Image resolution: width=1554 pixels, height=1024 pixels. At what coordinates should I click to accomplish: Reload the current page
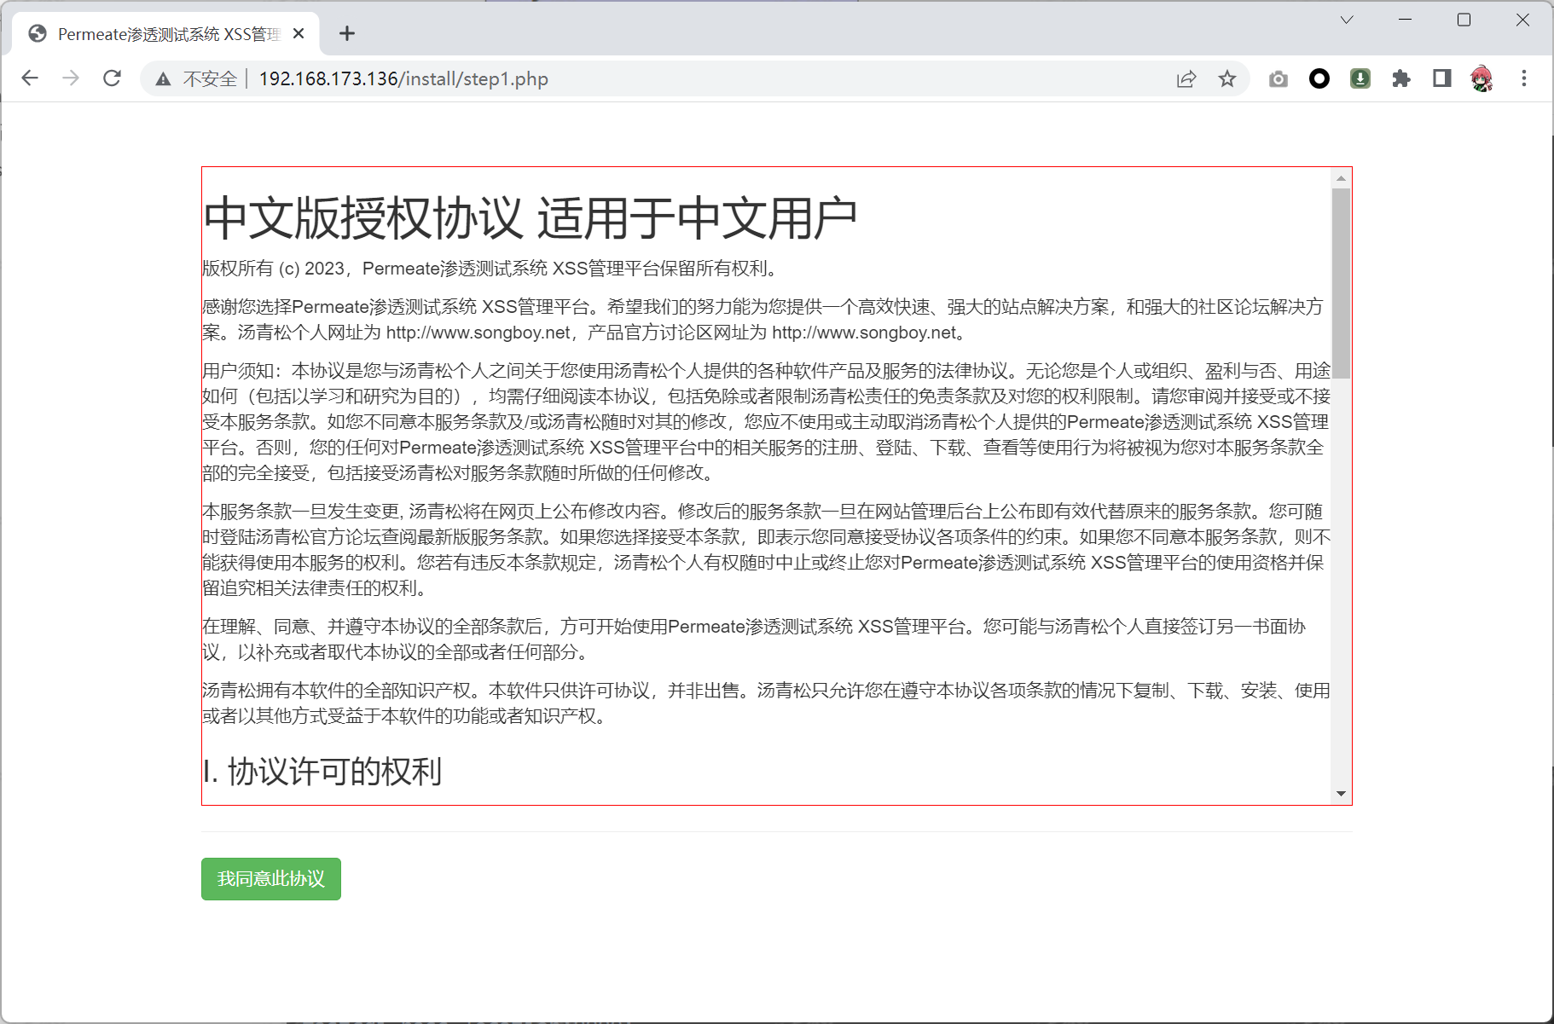(112, 78)
